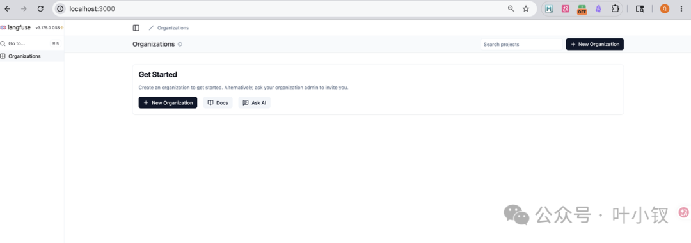Click New Organization in Get Started card
The image size is (691, 243).
tap(168, 102)
